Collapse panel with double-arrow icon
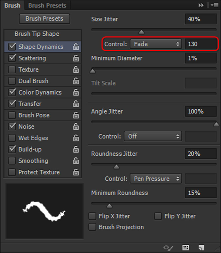 click(201, 5)
